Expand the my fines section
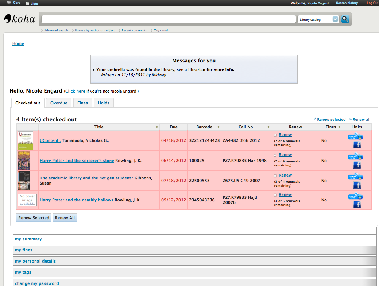 (24, 250)
